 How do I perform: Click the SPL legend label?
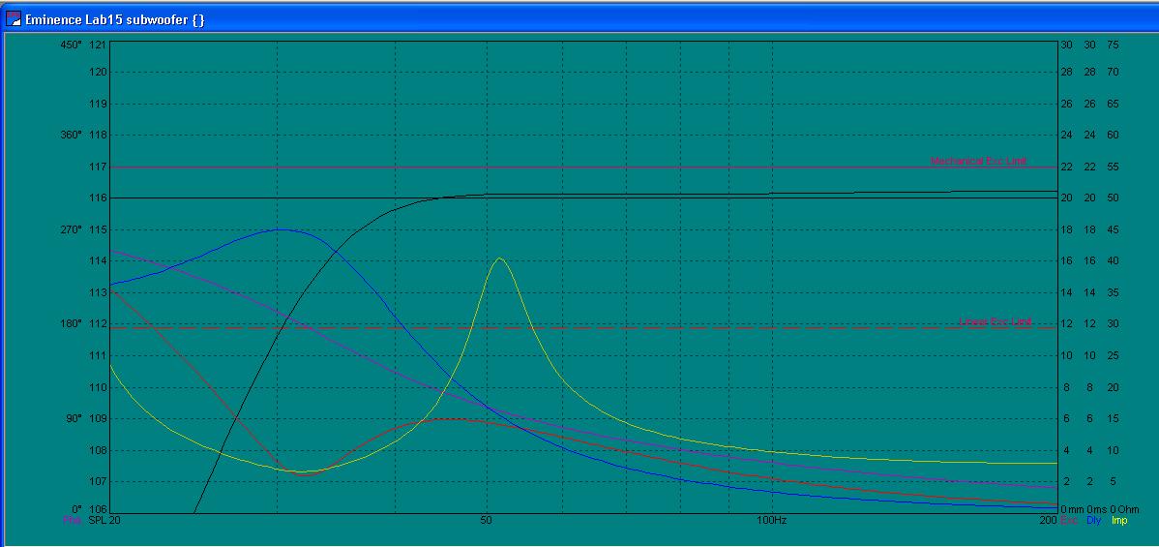click(x=97, y=521)
